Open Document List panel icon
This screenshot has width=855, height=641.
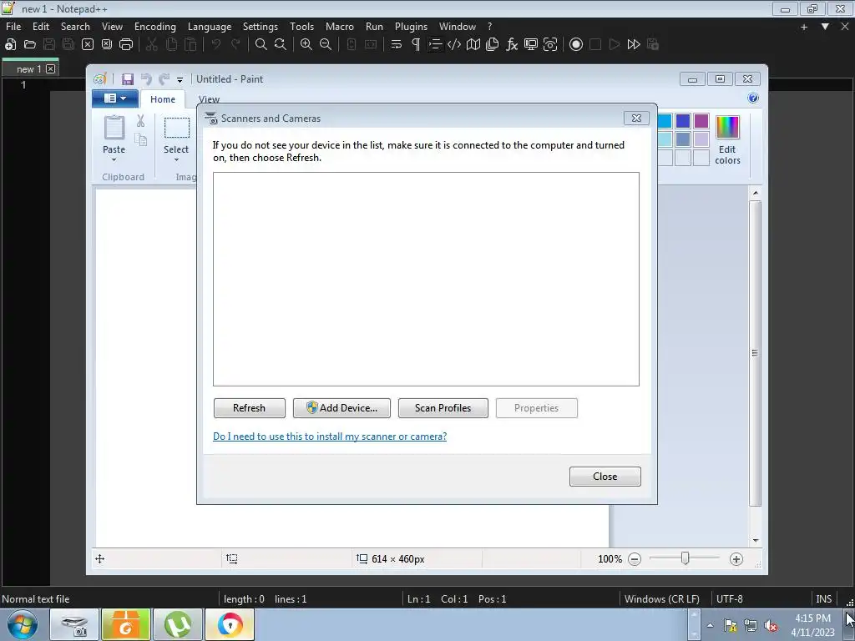pyautogui.click(x=493, y=45)
